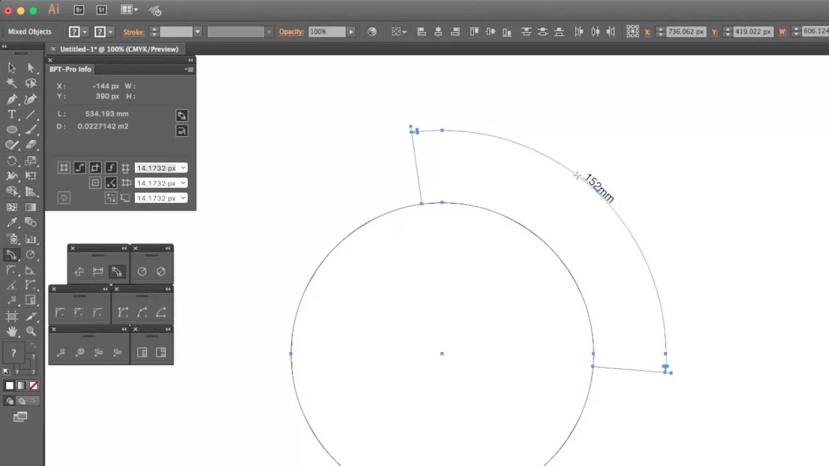The height and width of the screenshot is (466, 829).
Task: Click Horizontal Align Left icon
Action: tap(422, 32)
